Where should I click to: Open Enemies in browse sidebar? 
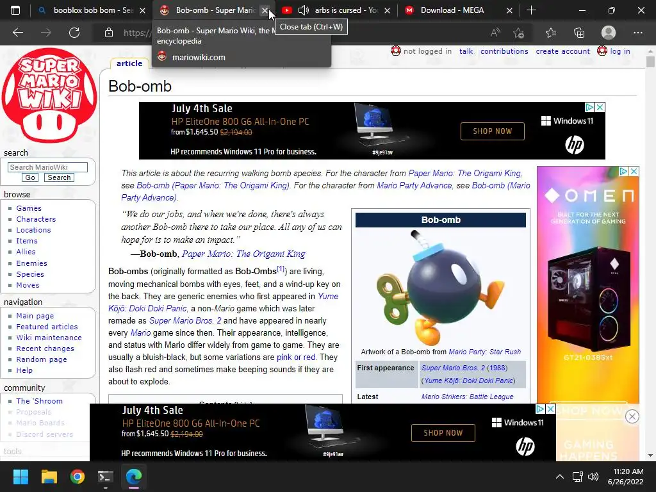click(x=32, y=263)
